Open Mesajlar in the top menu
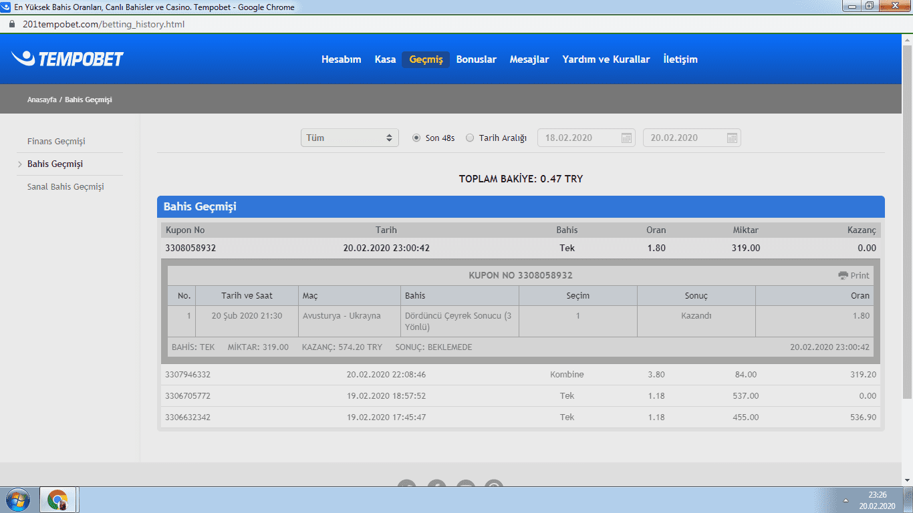This screenshot has width=913, height=513. click(x=529, y=59)
